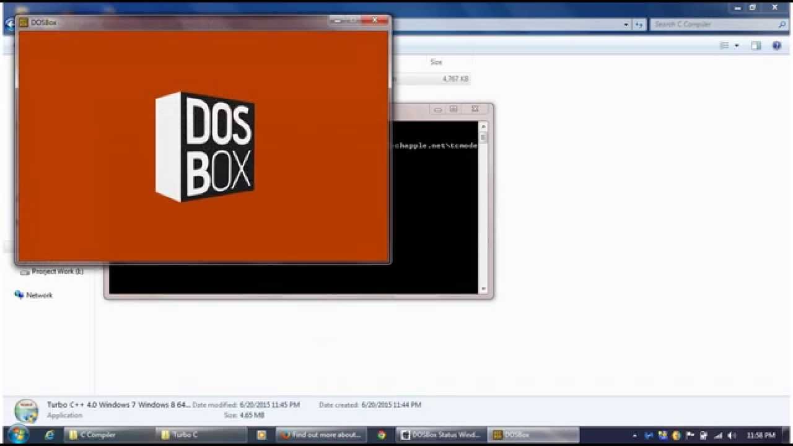
Task: Click the Date modified value in details pane
Action: [x=269, y=405]
